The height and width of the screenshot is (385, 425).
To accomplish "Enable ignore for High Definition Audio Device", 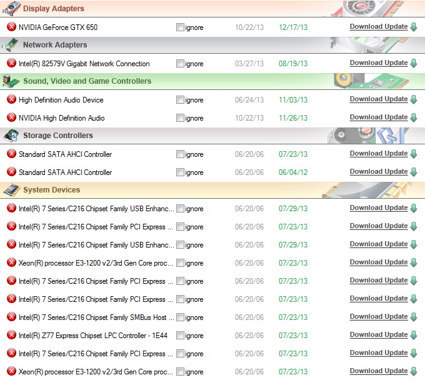I will click(x=180, y=100).
